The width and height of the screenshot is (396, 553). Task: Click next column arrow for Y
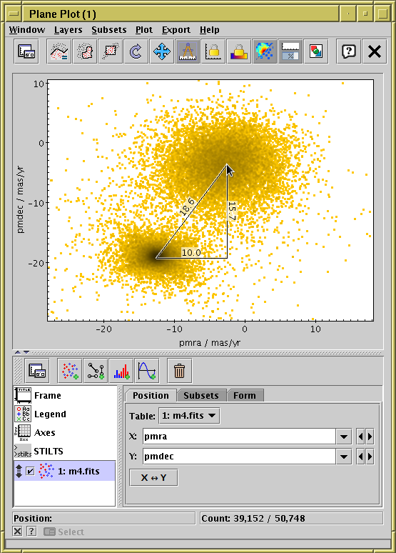coord(370,457)
